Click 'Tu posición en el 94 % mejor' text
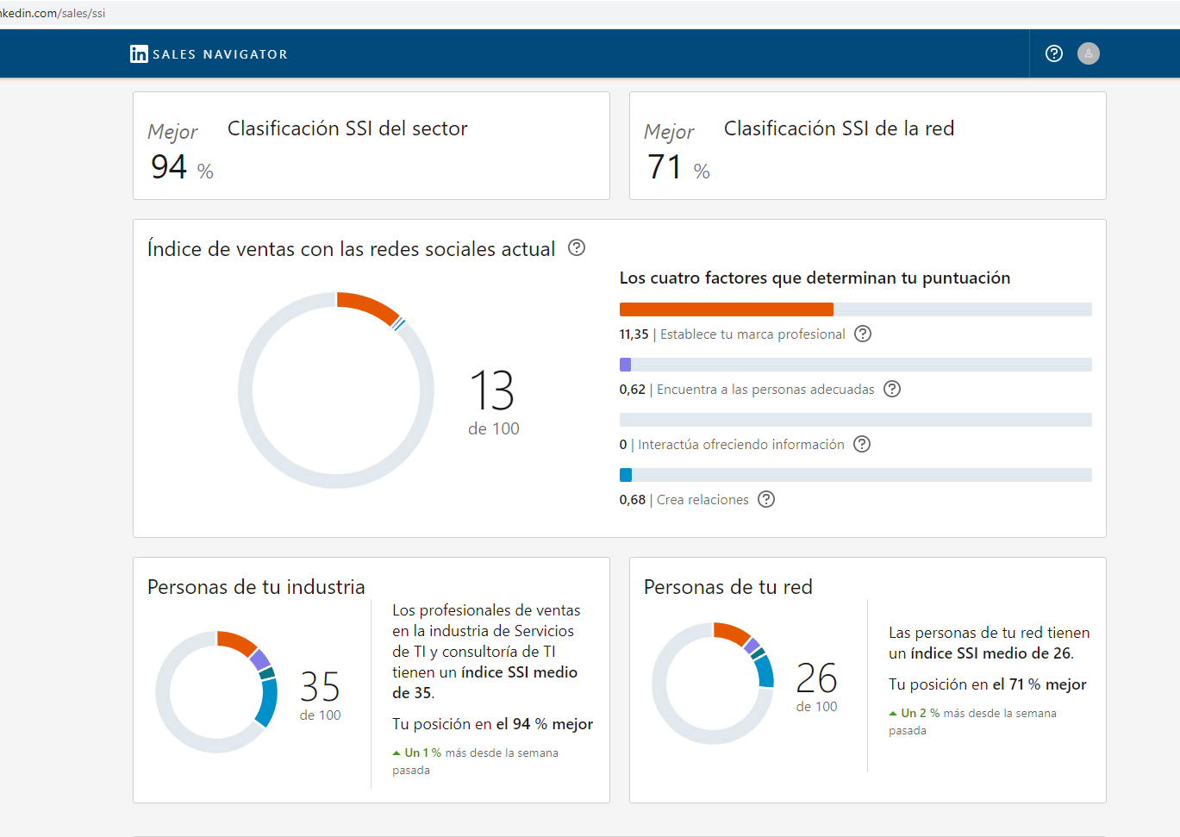Viewport: 1180px width, 837px height. [493, 724]
